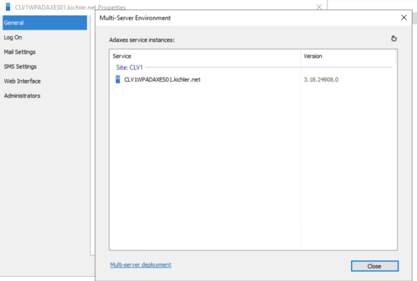Click the Multi-Server Environment dialog title
Screen dimensions: 417x281
[x=135, y=18]
